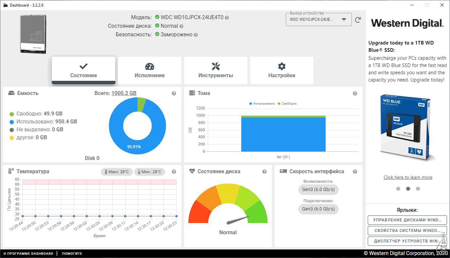
Task: Click temperature data point at 12:29:44
Action: 22,216
